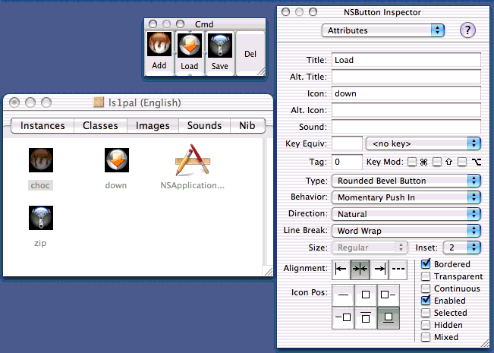Select the choc image thumbnail
The width and height of the screenshot is (494, 353).
coord(41,160)
